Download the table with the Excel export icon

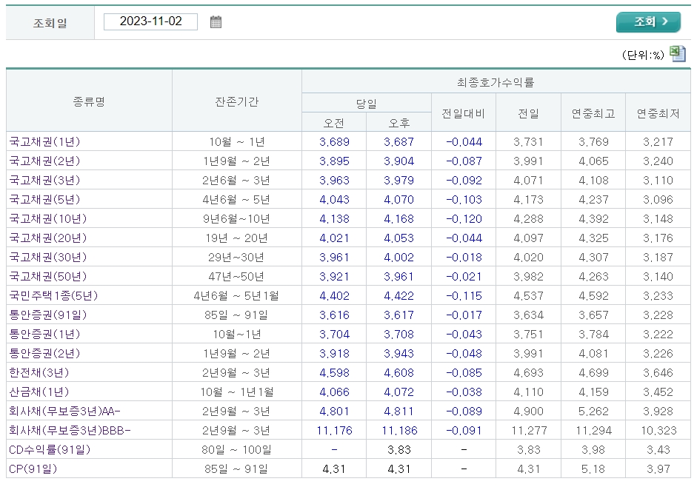click(678, 53)
